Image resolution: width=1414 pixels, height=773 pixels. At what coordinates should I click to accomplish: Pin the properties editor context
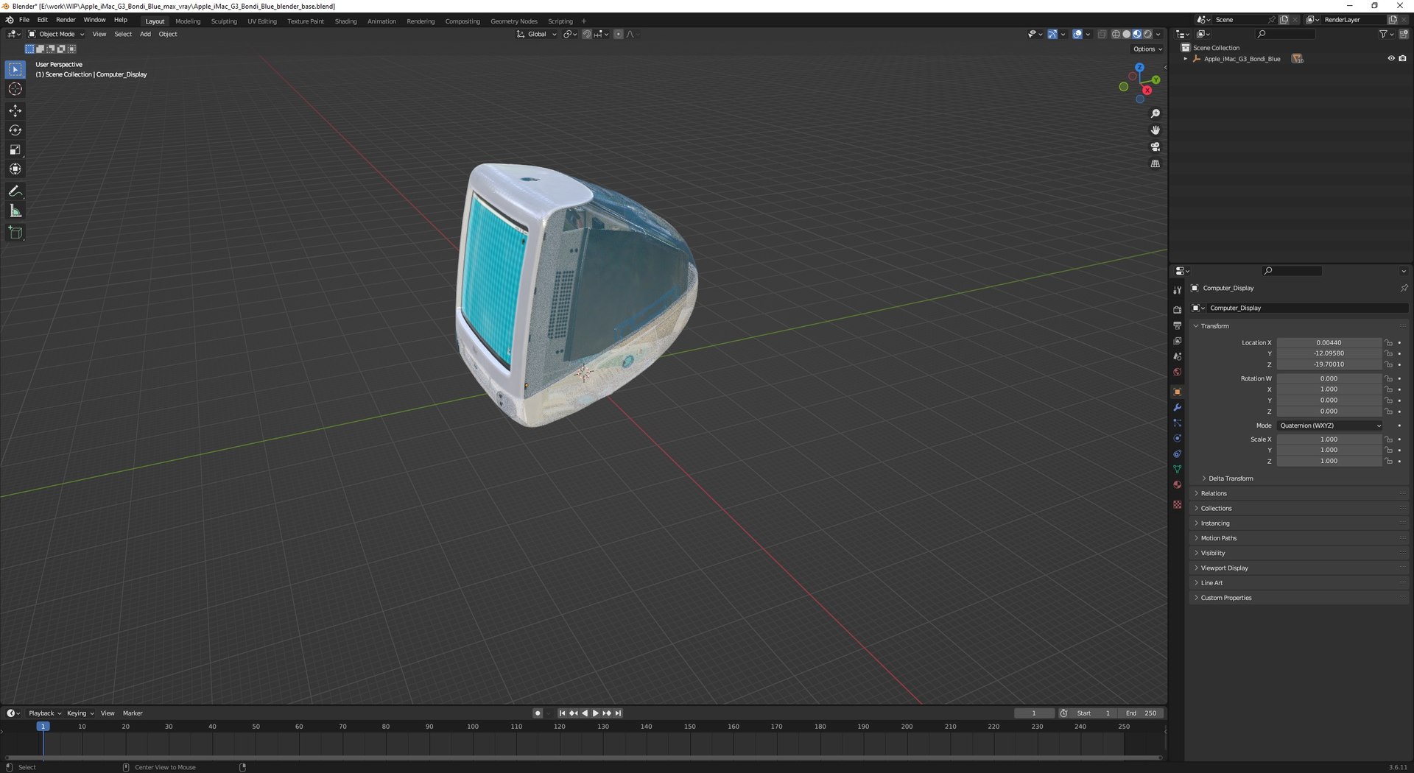[1404, 288]
